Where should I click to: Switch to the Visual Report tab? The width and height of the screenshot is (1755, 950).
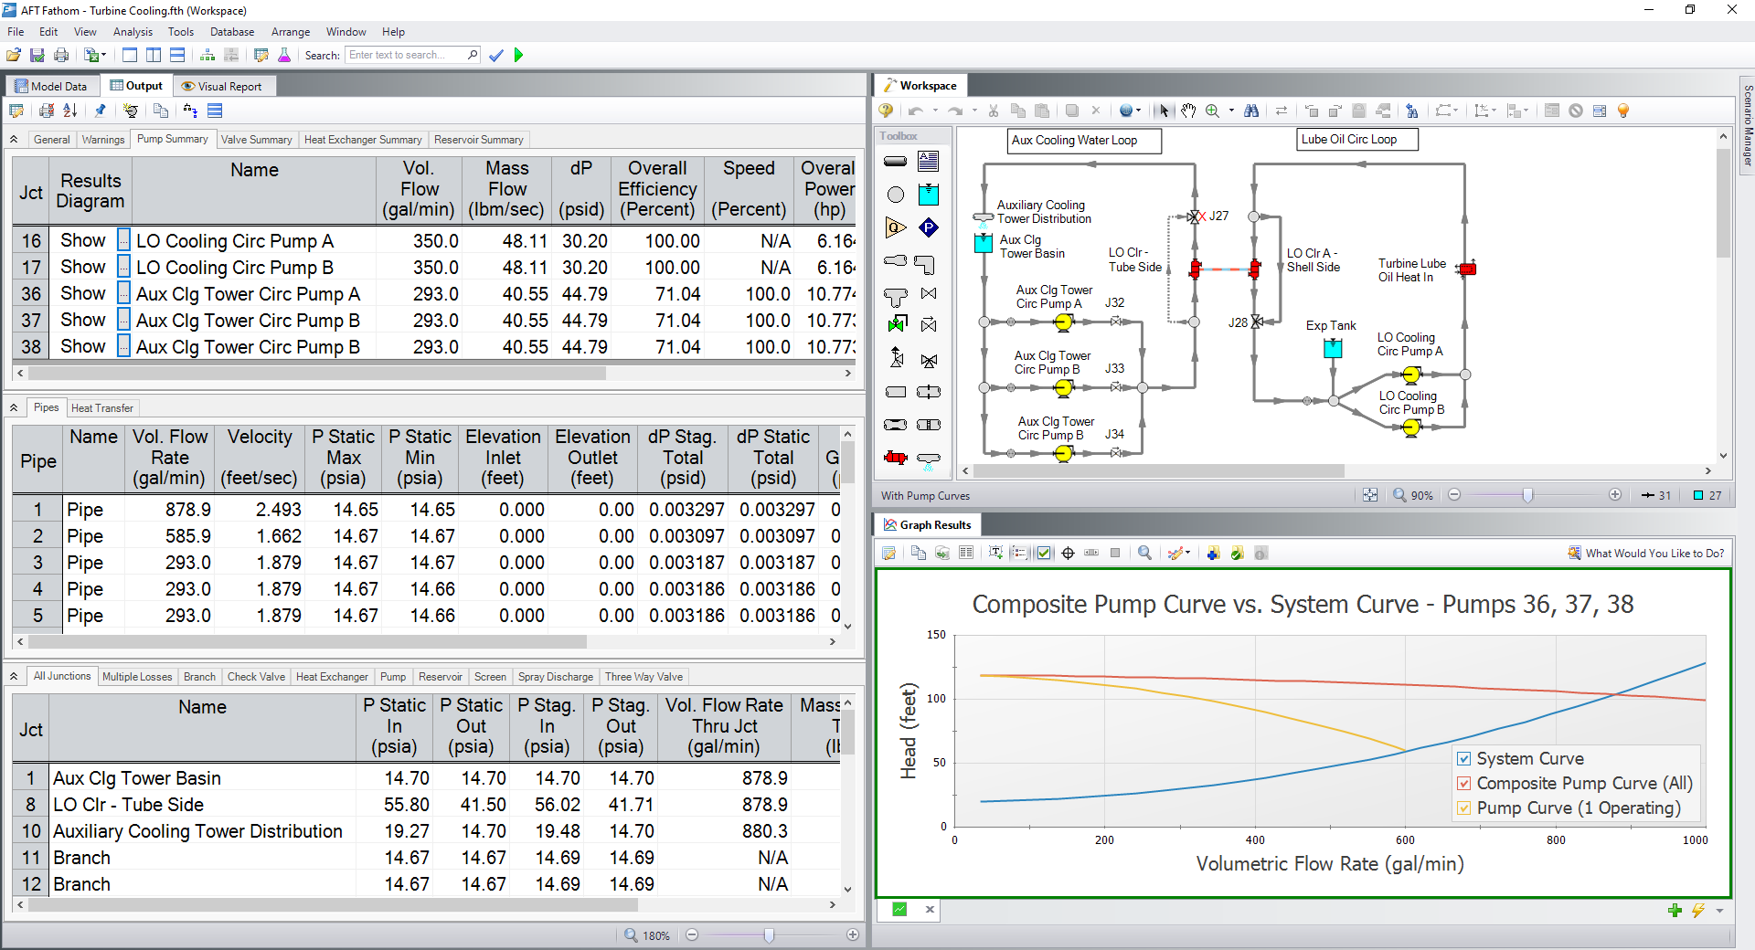tap(221, 87)
